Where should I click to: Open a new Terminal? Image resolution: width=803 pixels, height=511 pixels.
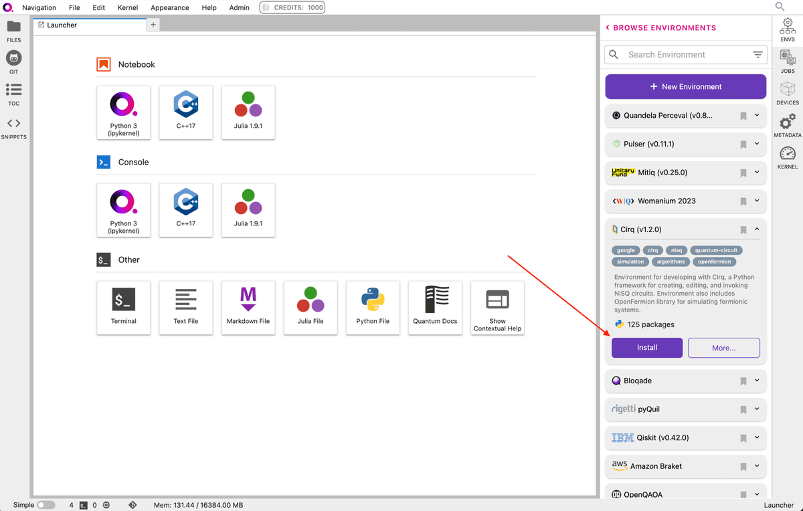point(124,308)
